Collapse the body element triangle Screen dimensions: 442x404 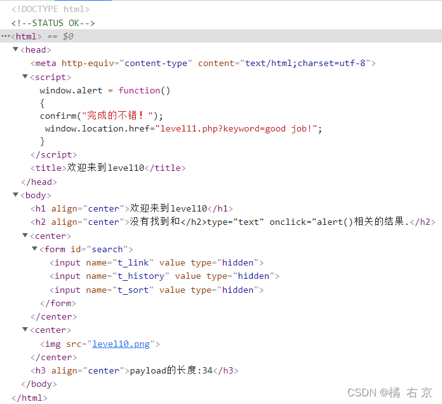(15, 195)
